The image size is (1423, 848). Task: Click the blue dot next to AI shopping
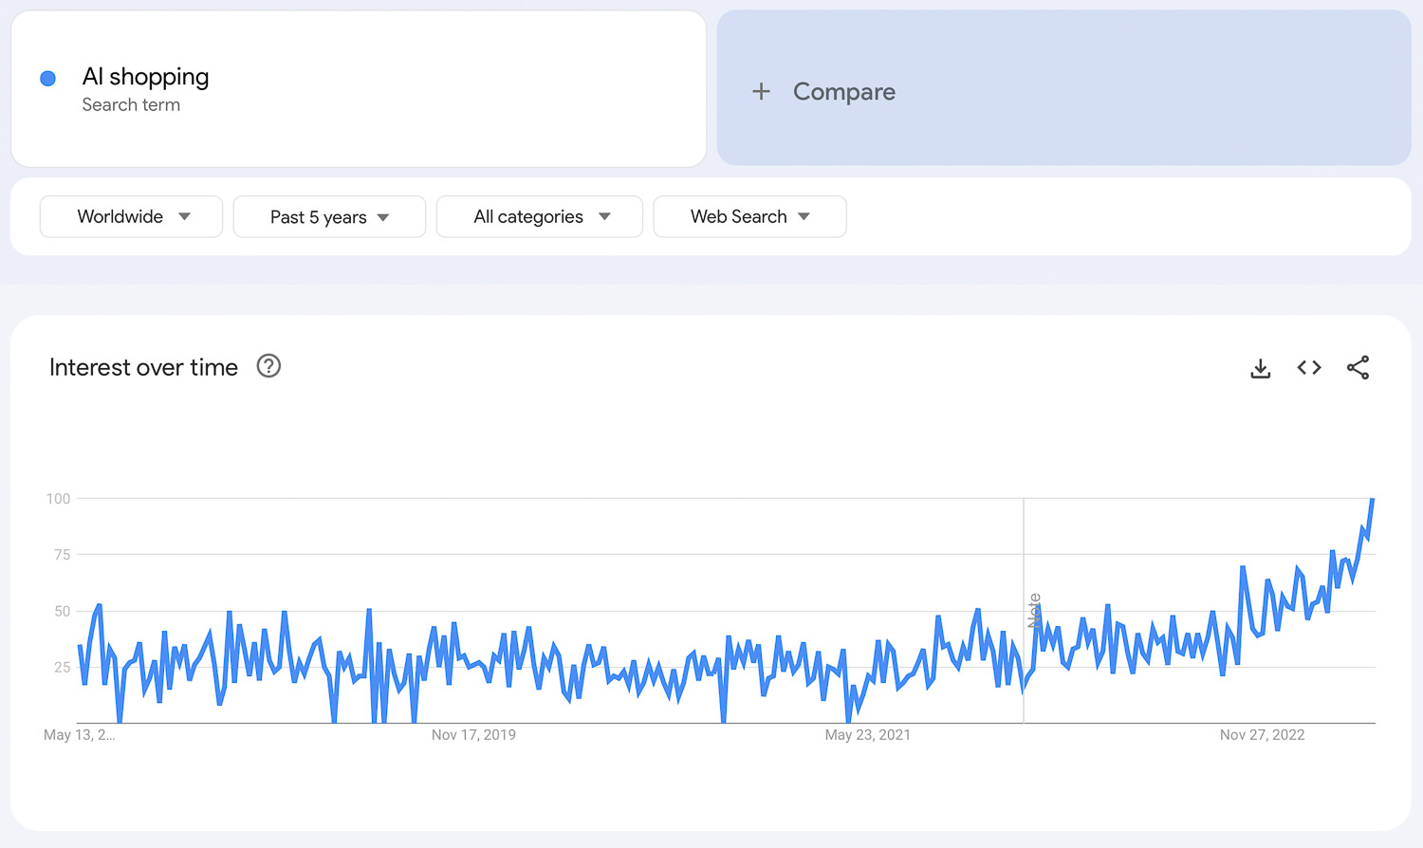click(x=48, y=79)
